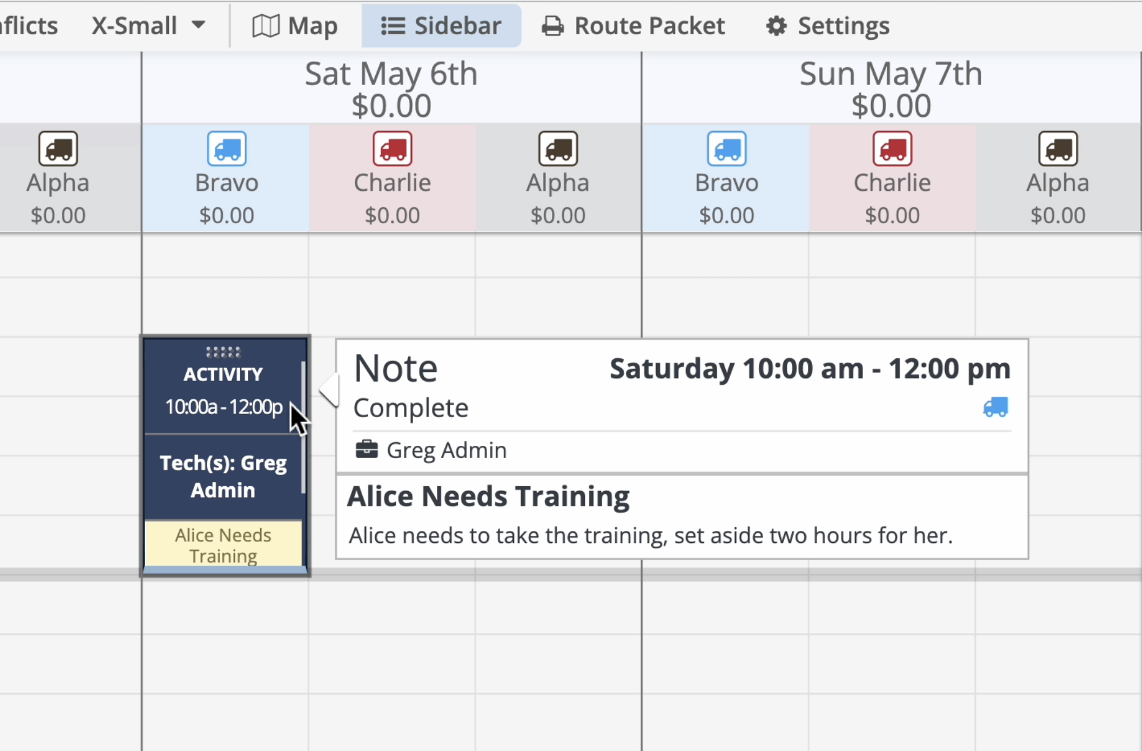Image resolution: width=1142 pixels, height=751 pixels.
Task: Click the Sun May 7th date header
Action: 890,74
